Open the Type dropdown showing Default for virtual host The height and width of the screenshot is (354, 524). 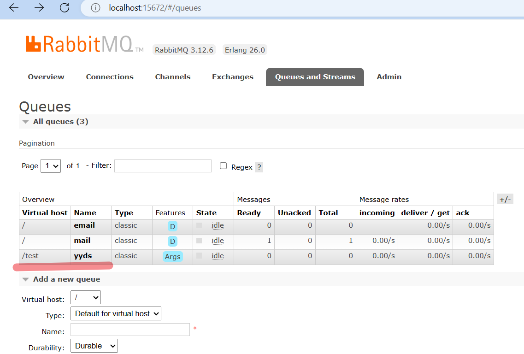click(x=116, y=313)
